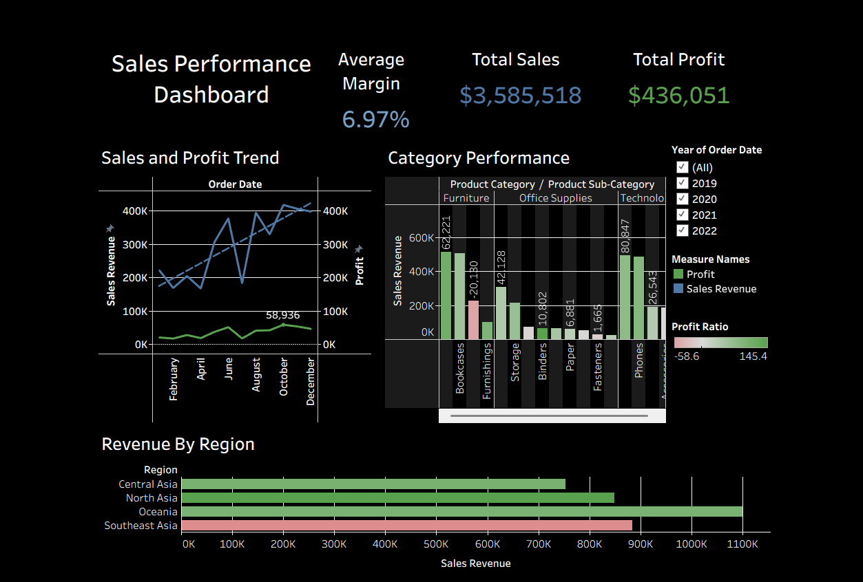Click the 80,847 profit label above Phones
This screenshot has height=582, width=863.
coord(625,235)
